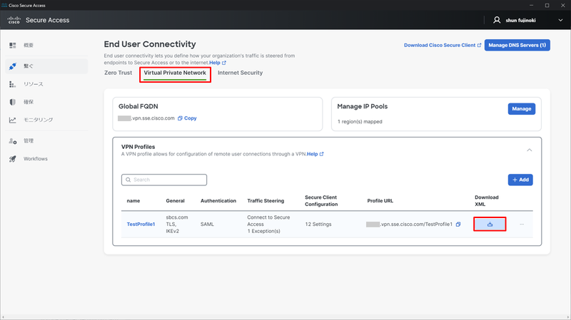
Task: Select the Virtual Private Network tab
Action: coord(175,73)
